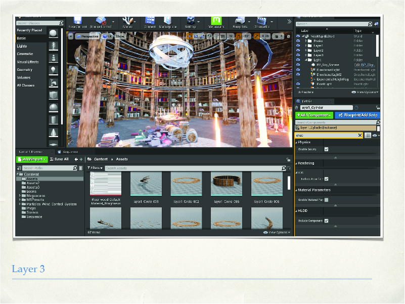
Task: Open the Filters dropdown in Content Browser
Action: pyautogui.click(x=95, y=168)
